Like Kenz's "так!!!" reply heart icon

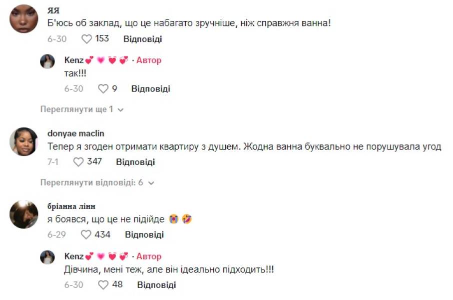pyautogui.click(x=103, y=89)
